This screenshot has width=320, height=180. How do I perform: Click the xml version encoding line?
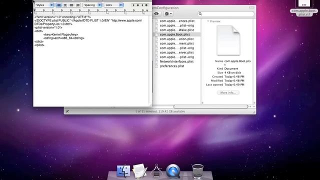pyautogui.click(x=62, y=17)
